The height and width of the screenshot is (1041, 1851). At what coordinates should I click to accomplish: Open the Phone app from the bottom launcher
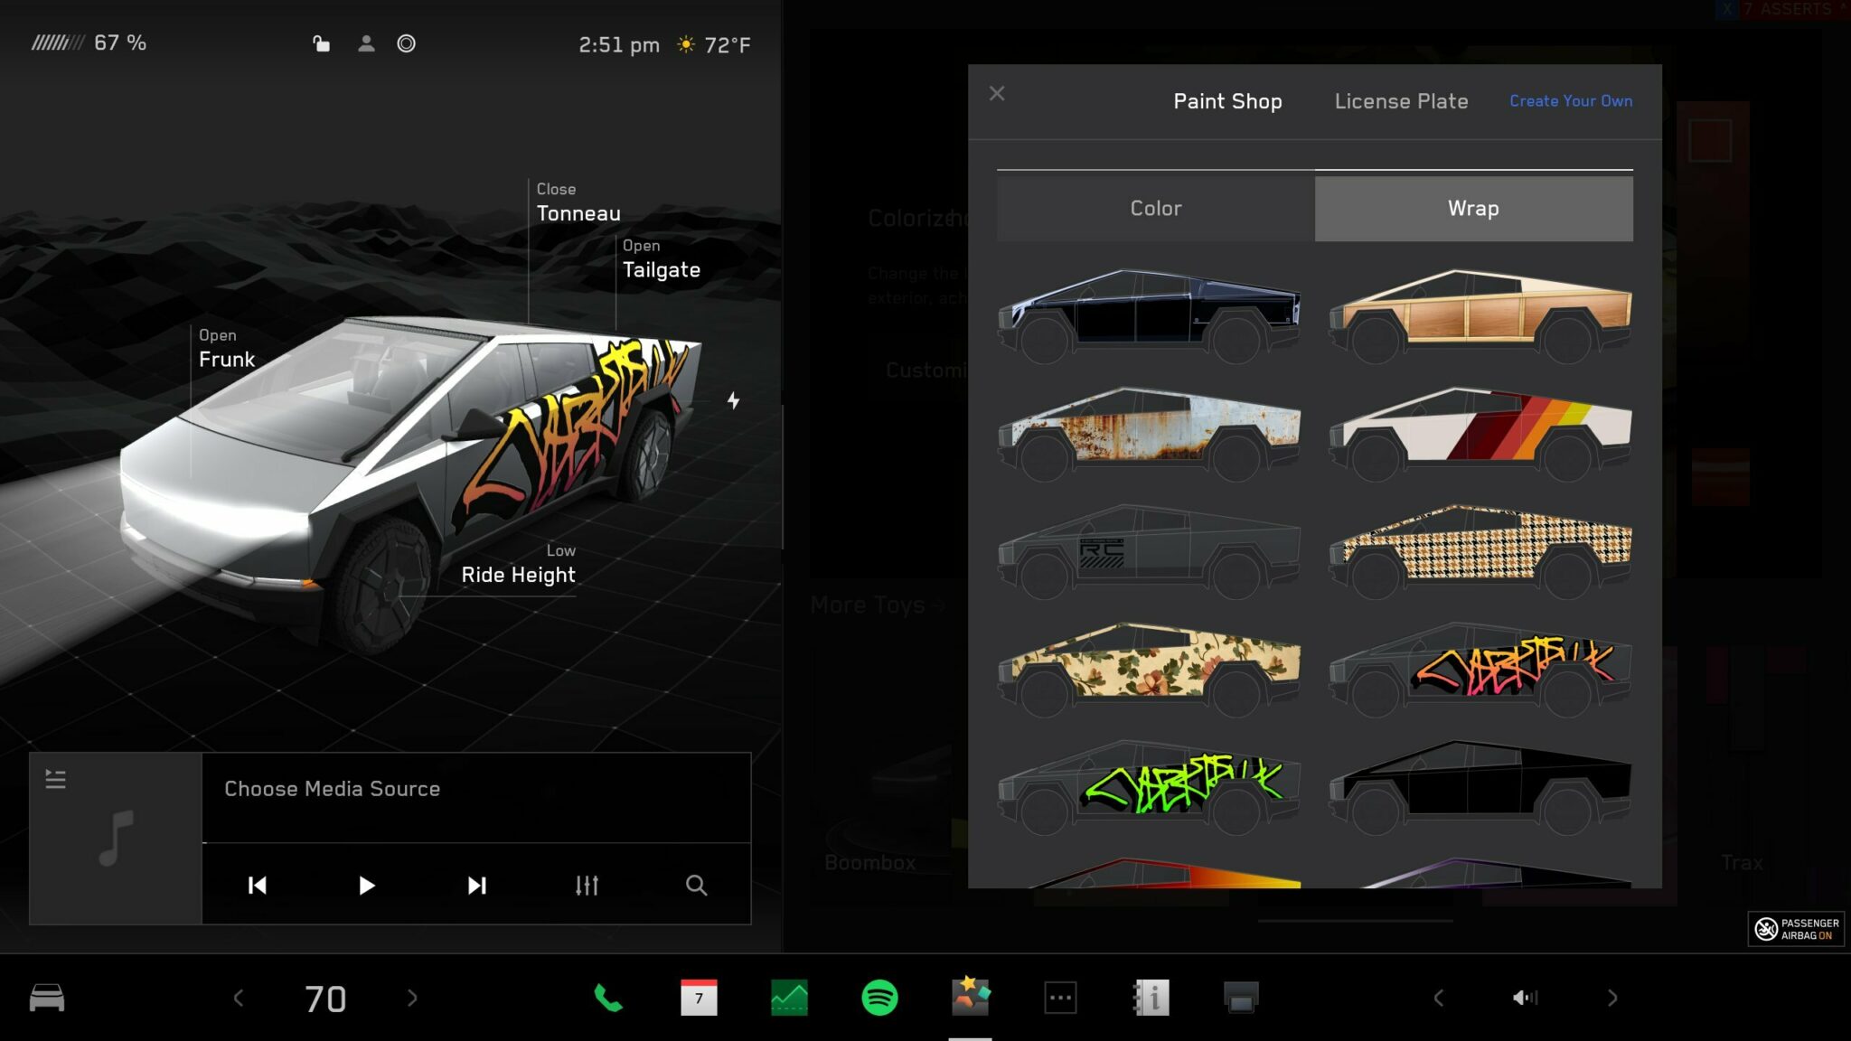(606, 998)
